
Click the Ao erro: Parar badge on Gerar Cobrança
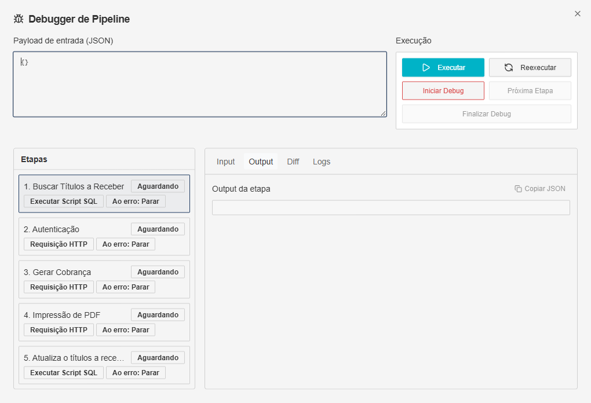(x=126, y=287)
